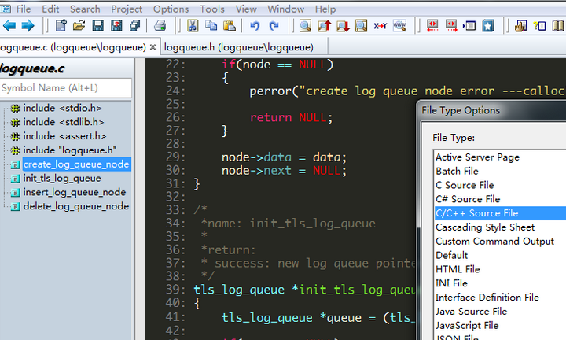Jump to init_tls_log_queue symbol
The width and height of the screenshot is (566, 340).
62,179
